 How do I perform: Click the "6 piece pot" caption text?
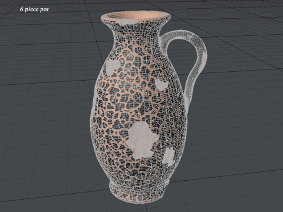(x=34, y=9)
